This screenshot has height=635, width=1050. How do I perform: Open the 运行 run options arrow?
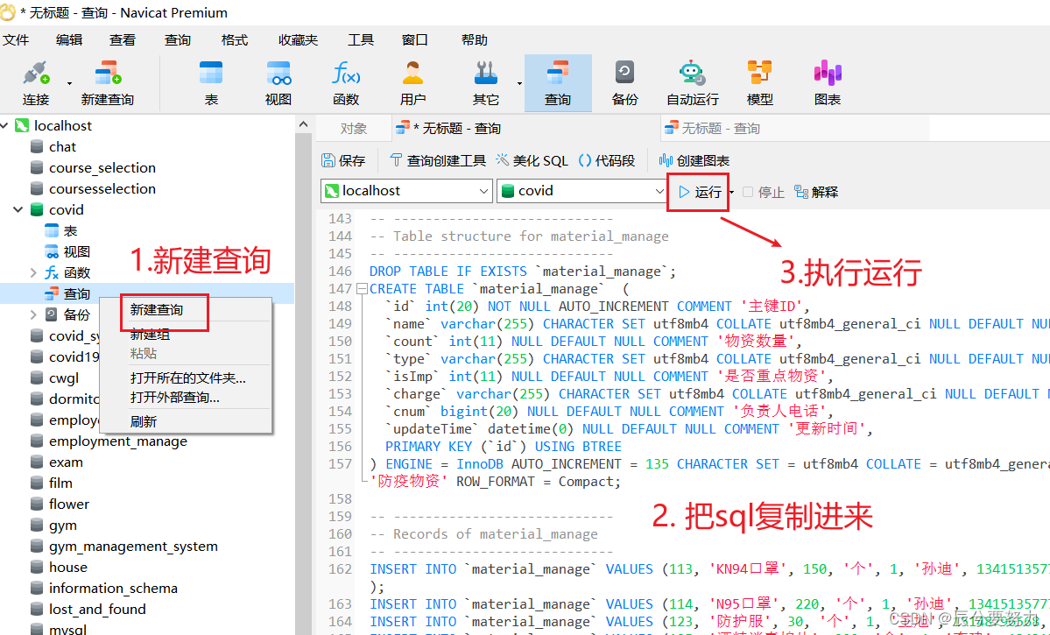pyautogui.click(x=731, y=192)
